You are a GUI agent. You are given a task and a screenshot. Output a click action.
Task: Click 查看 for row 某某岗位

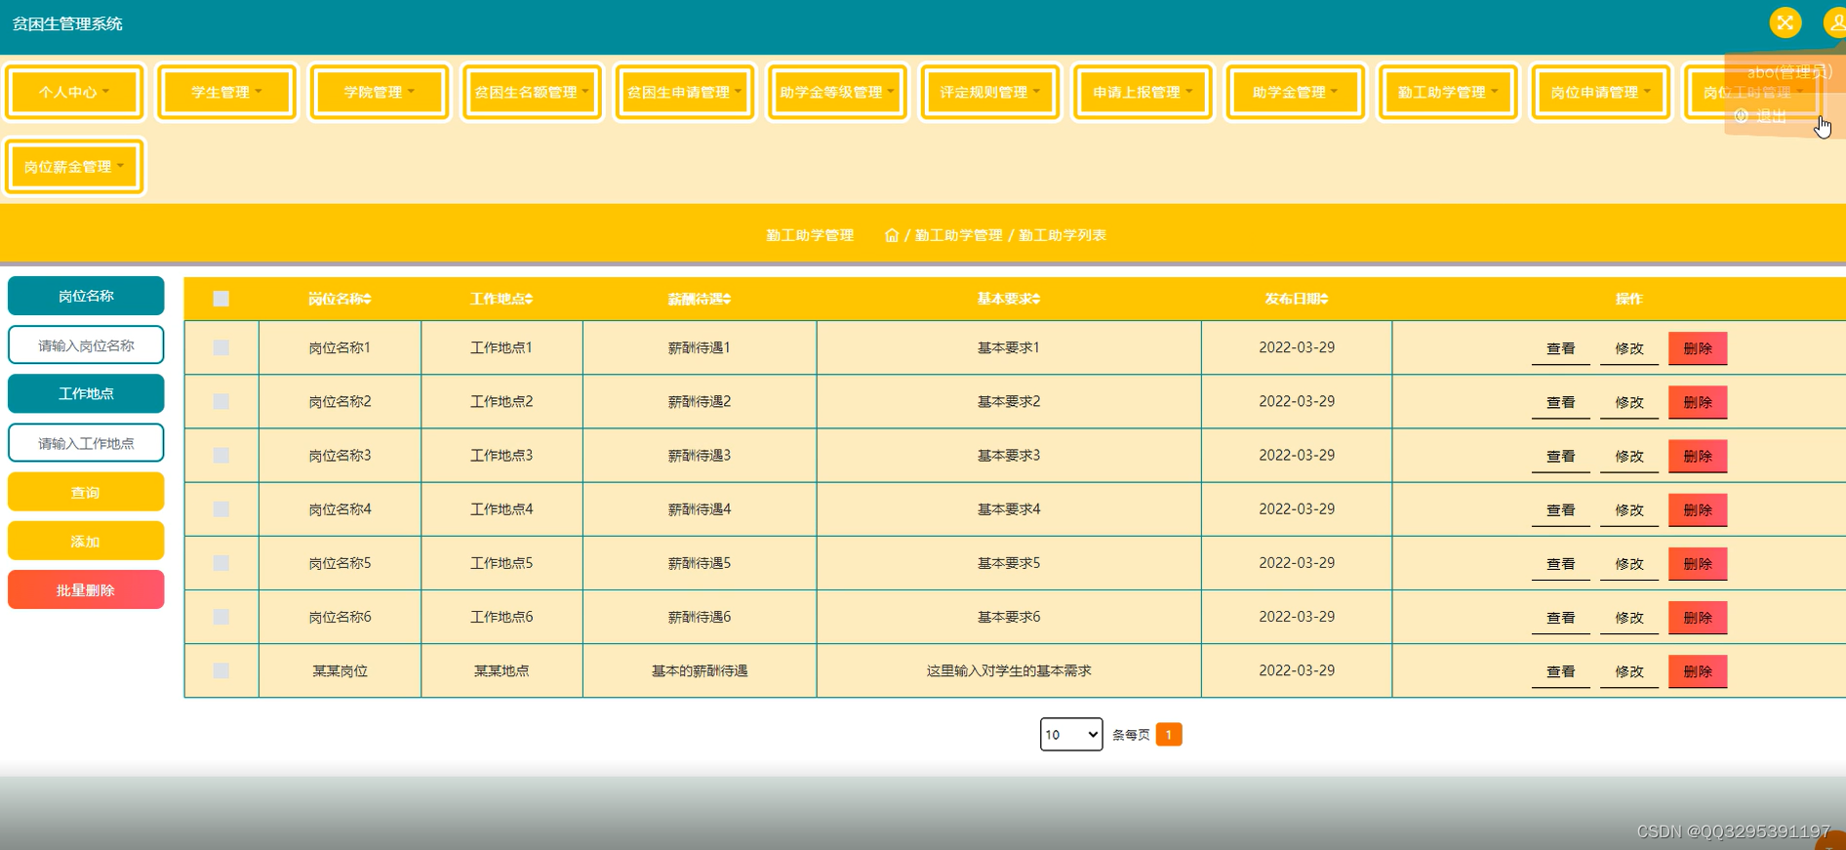[1561, 671]
